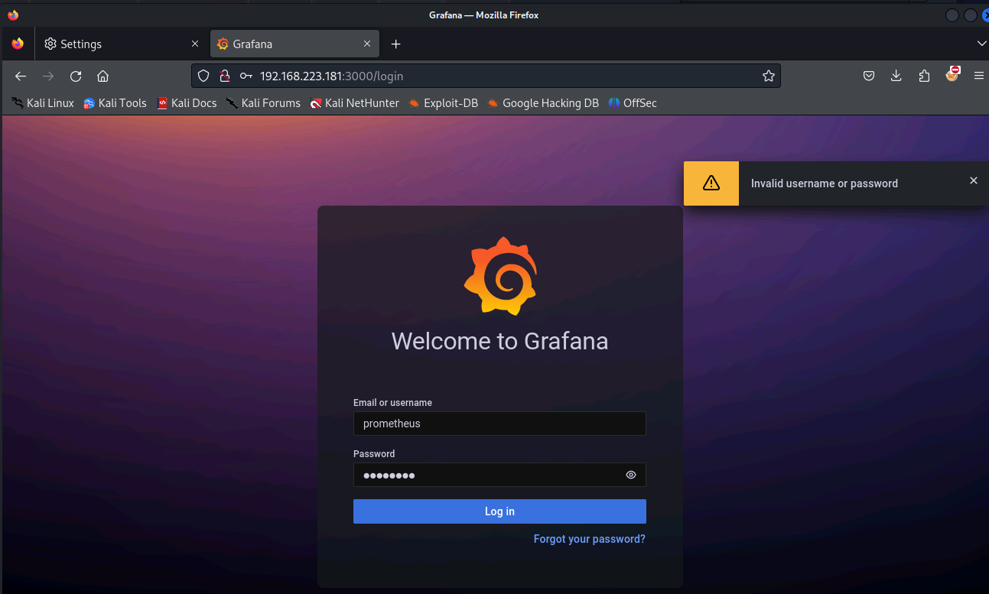Focus the Password input field
The width and height of the screenshot is (989, 594).
[x=499, y=475]
